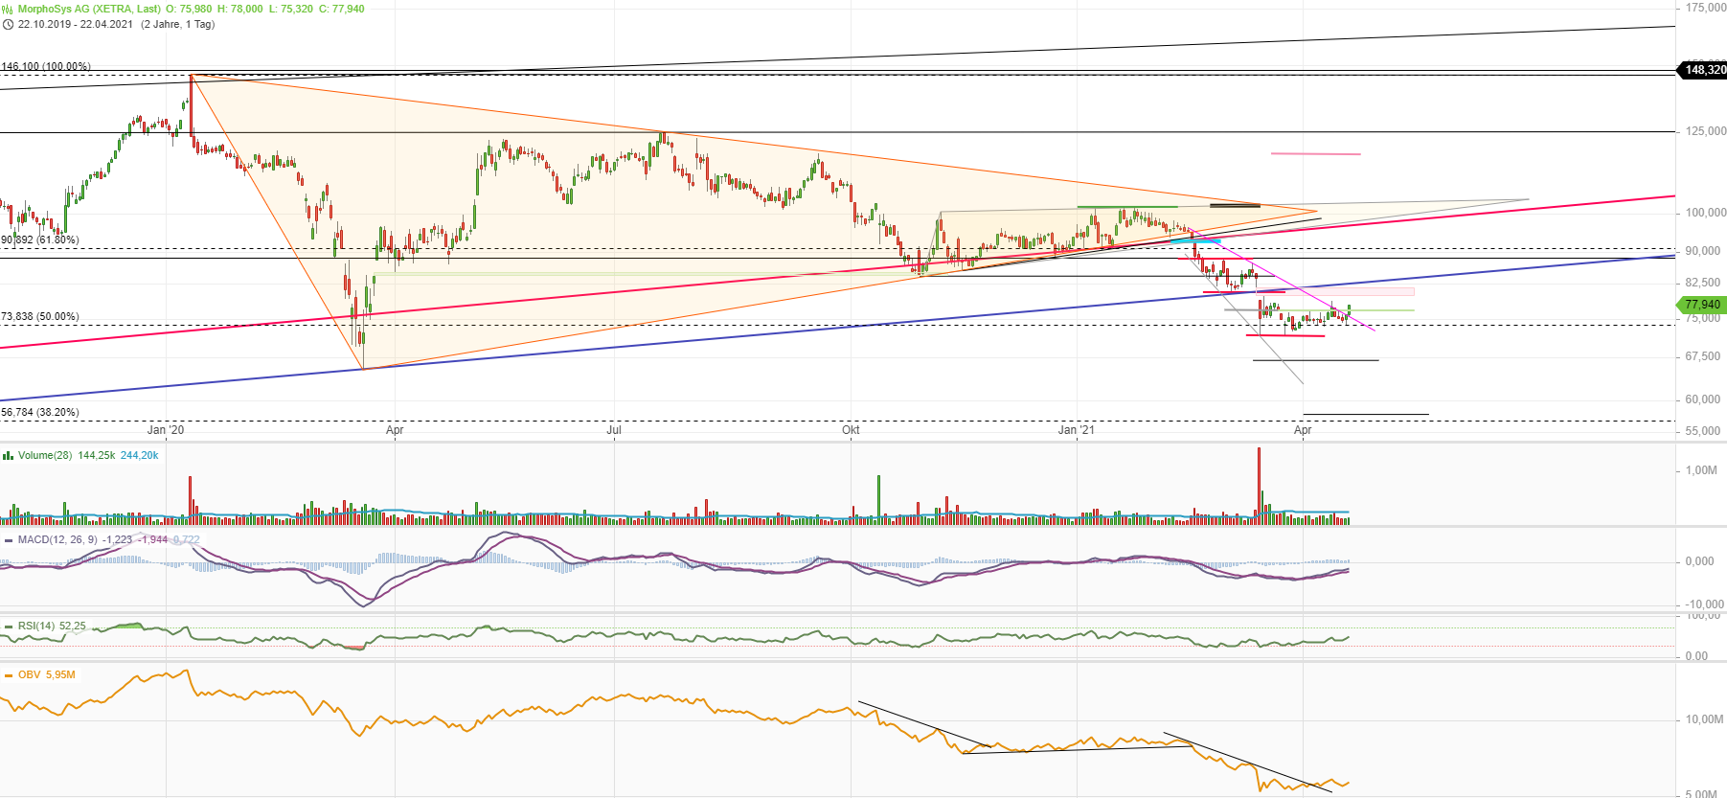Click the 175,000 price axis label
This screenshot has width=1727, height=798.
point(1706,8)
